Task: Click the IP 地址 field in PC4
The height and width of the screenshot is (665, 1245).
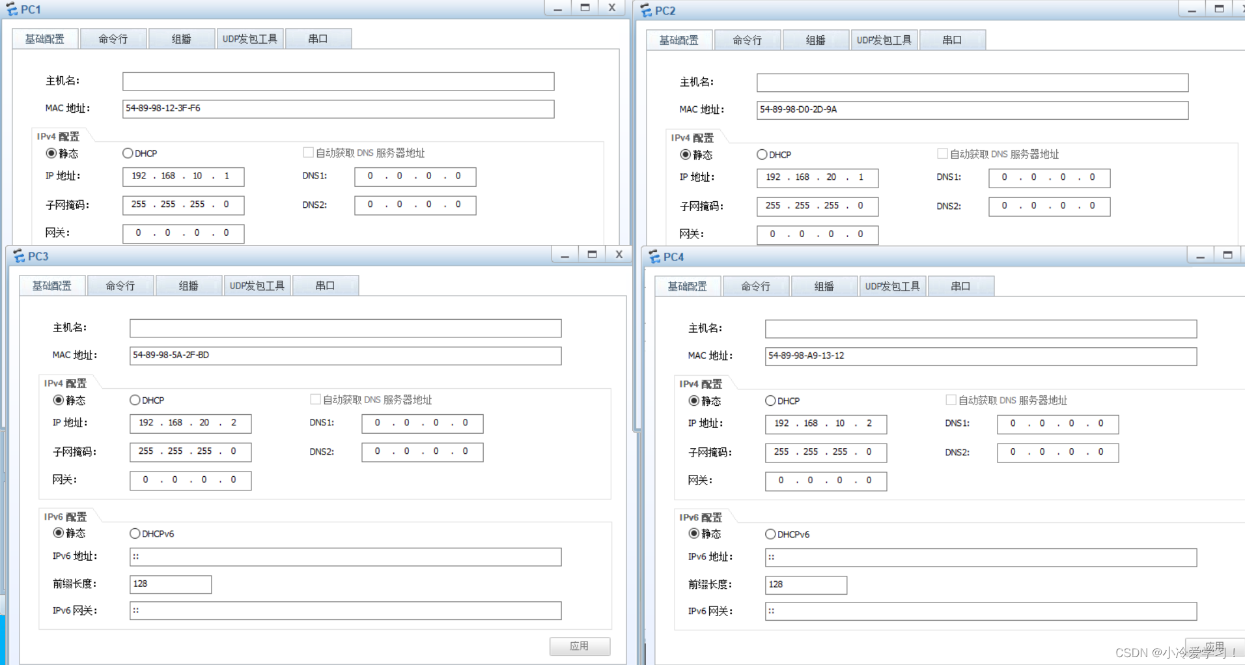Action: pos(826,423)
